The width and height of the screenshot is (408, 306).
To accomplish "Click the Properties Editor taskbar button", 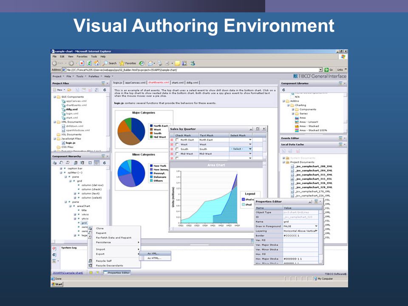I will (117, 273).
